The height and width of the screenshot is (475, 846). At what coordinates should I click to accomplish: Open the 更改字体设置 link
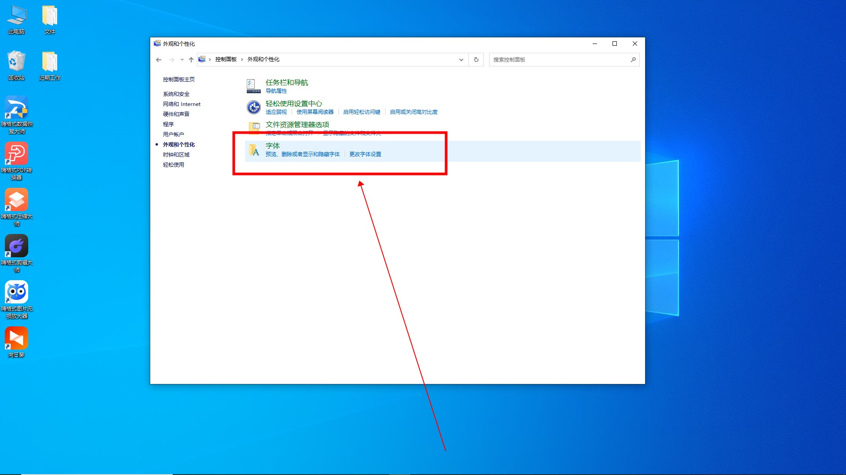[365, 154]
